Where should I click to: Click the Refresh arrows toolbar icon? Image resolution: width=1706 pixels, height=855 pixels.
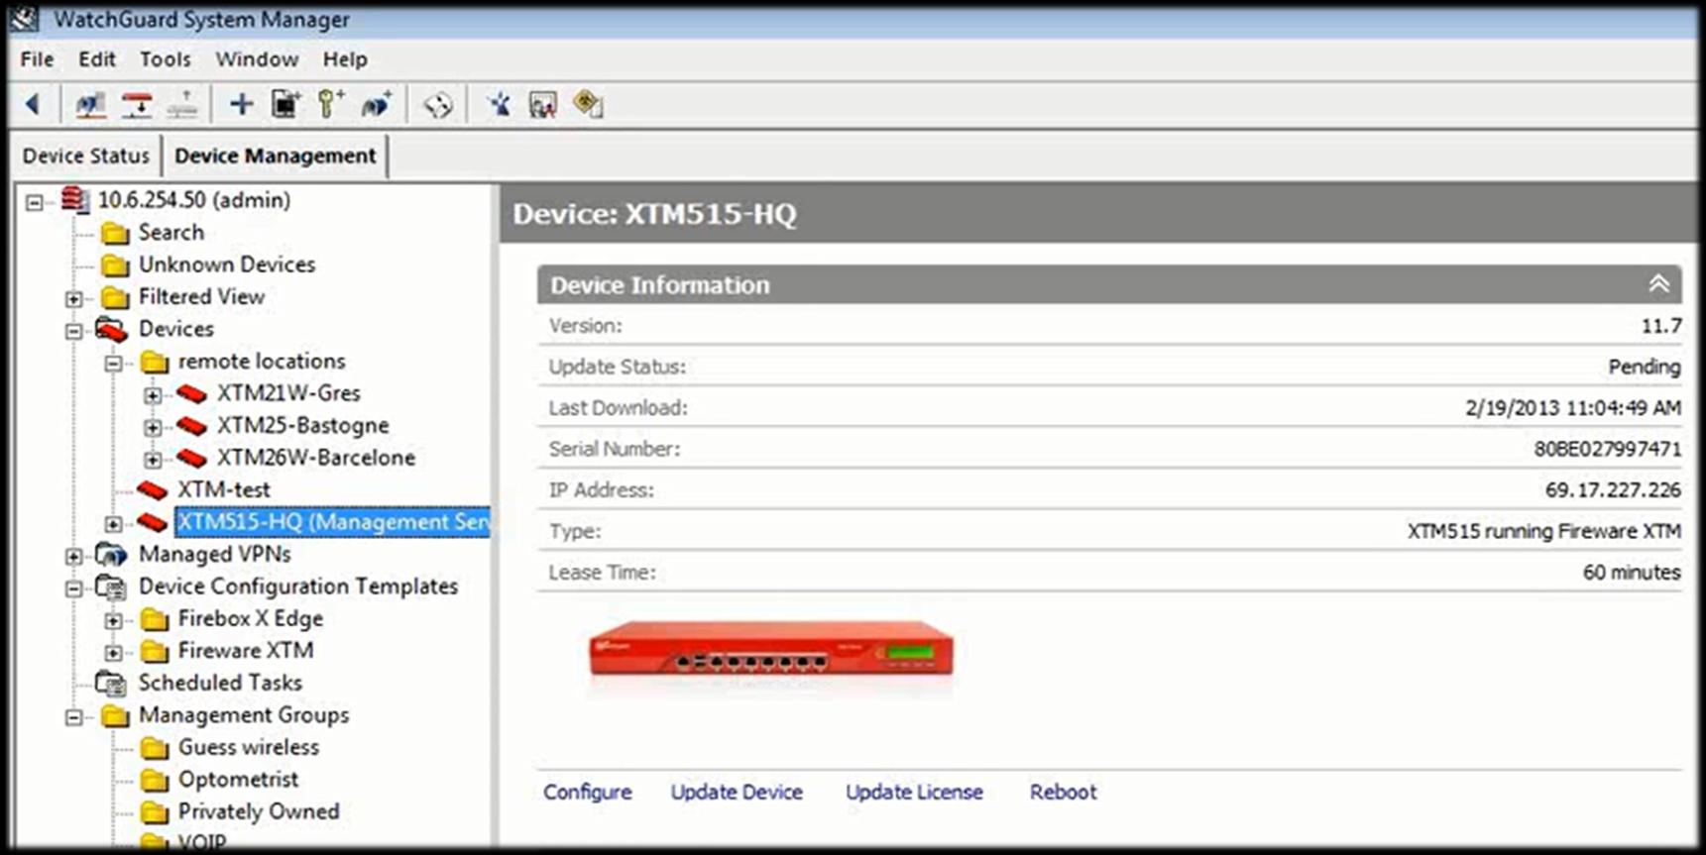tap(437, 105)
